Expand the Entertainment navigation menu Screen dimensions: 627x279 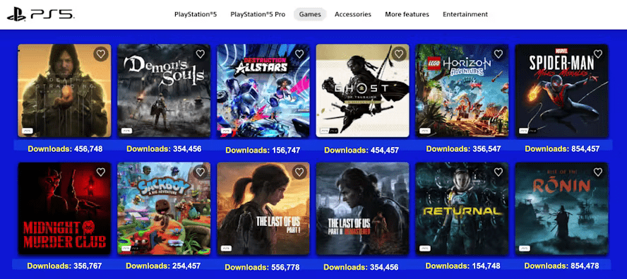[x=465, y=14]
